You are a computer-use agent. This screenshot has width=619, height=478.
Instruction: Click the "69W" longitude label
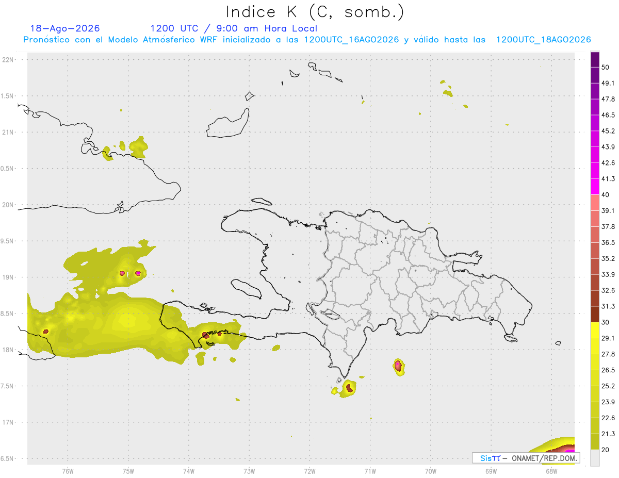pyautogui.click(x=491, y=471)
